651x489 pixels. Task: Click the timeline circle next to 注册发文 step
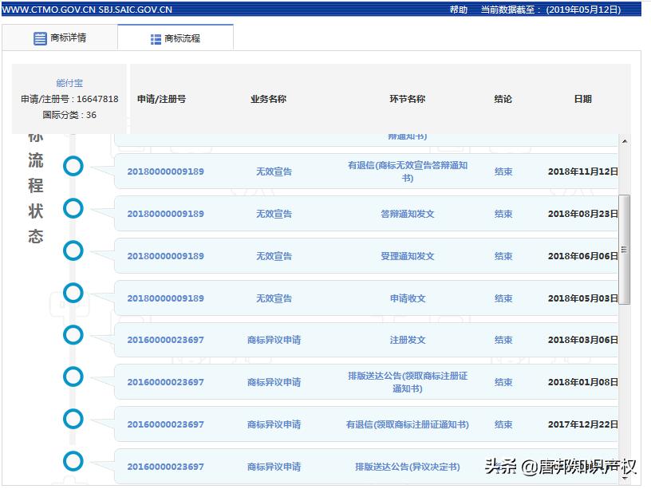click(73, 335)
